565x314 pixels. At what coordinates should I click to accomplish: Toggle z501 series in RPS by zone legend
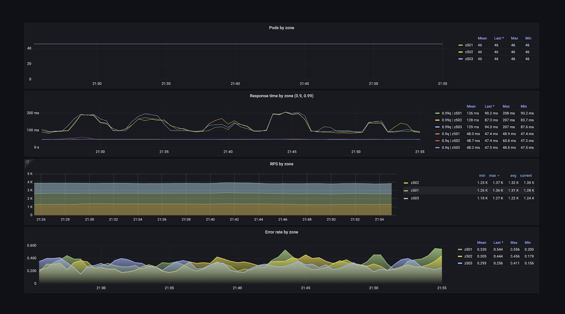click(x=415, y=190)
